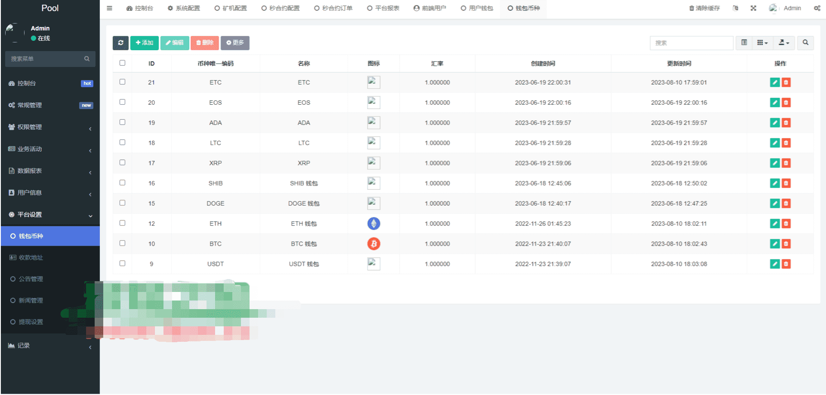The width and height of the screenshot is (826, 395).
Task: Open the export dropdown button
Action: (x=784, y=43)
